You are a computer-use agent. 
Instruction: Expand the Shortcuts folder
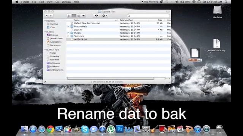tap(68, 36)
